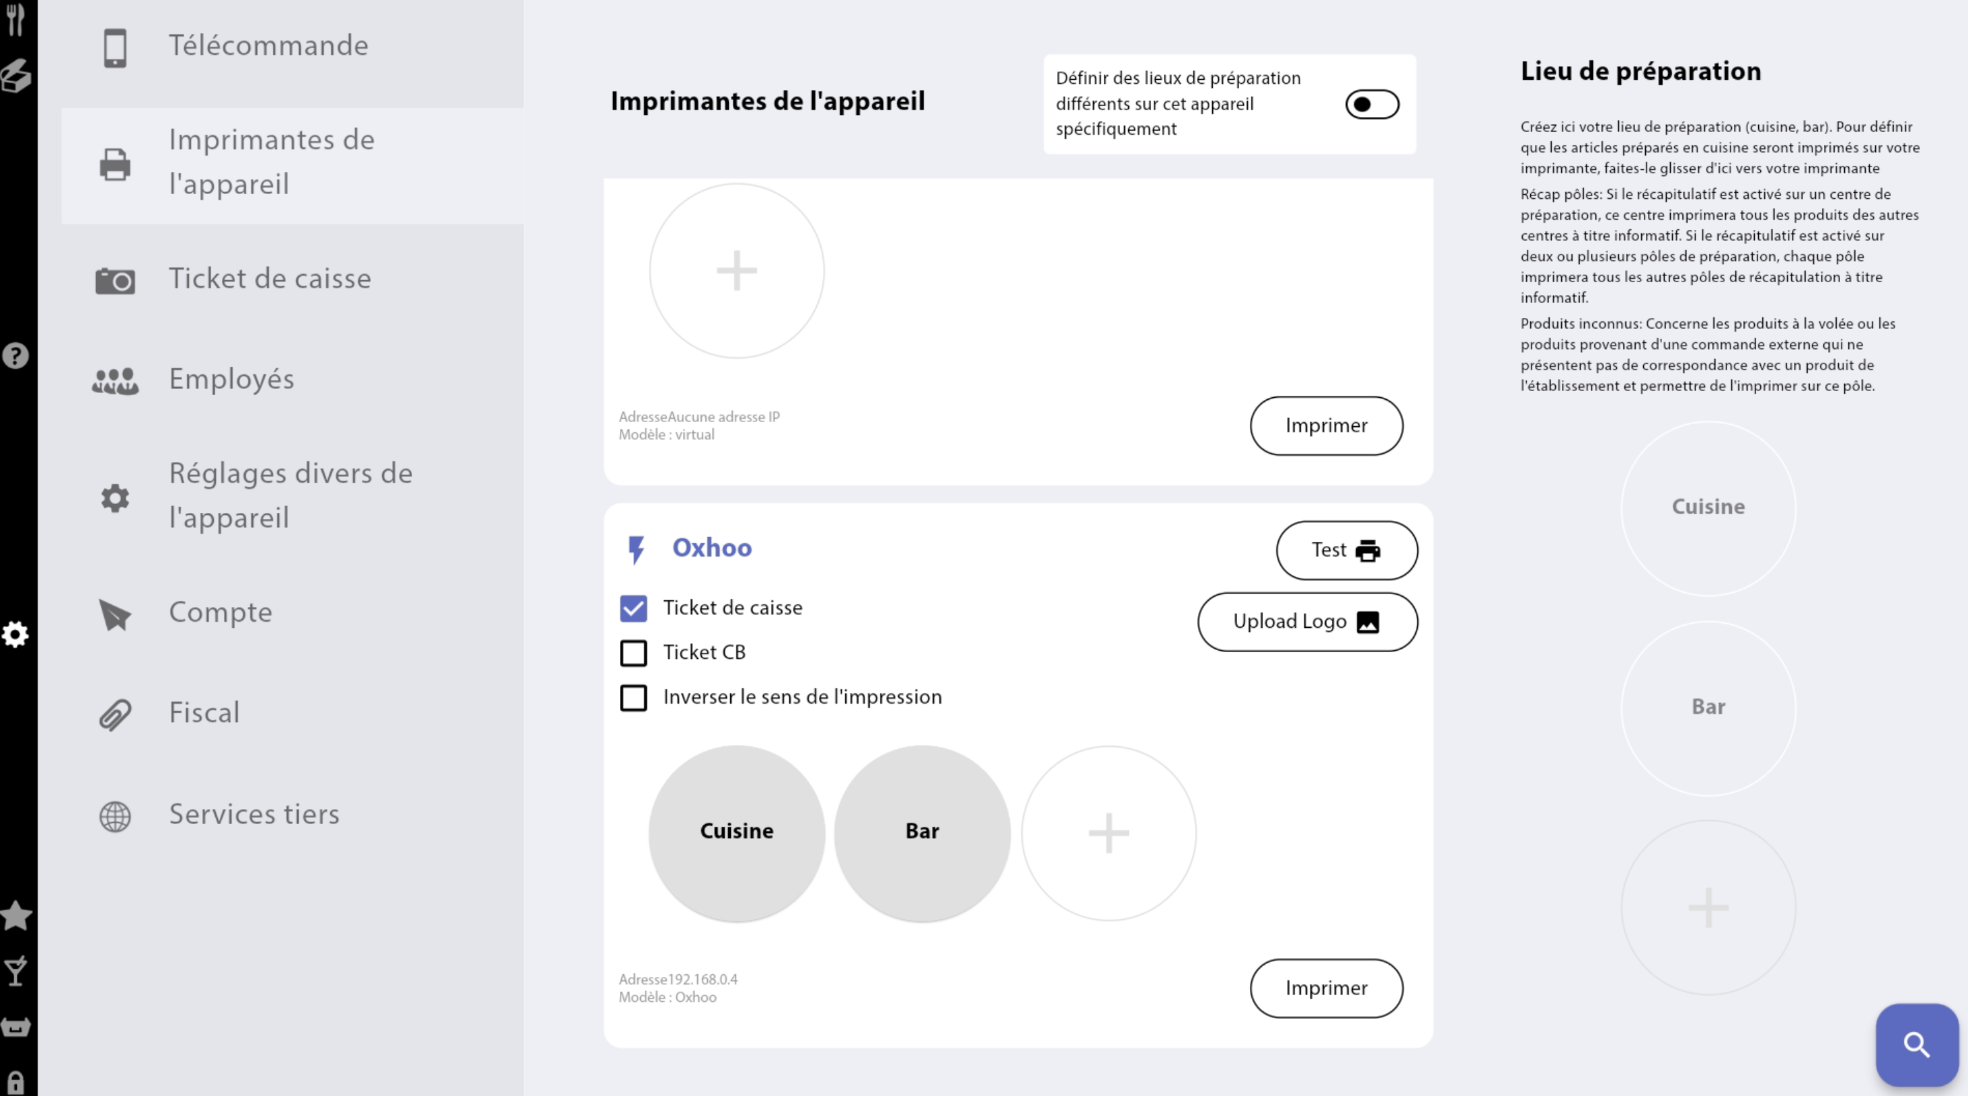Viewport: 1968px width, 1096px height.
Task: Click the Upload Logo button
Action: click(1307, 622)
